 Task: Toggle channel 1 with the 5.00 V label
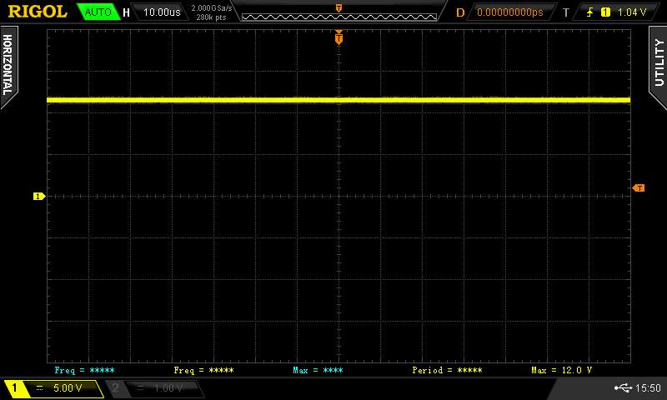pyautogui.click(x=53, y=388)
